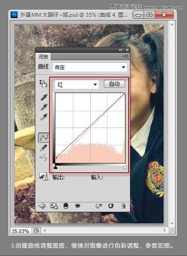Delete this adjustment layer trash icon
187x256 pixels.
coord(123,206)
